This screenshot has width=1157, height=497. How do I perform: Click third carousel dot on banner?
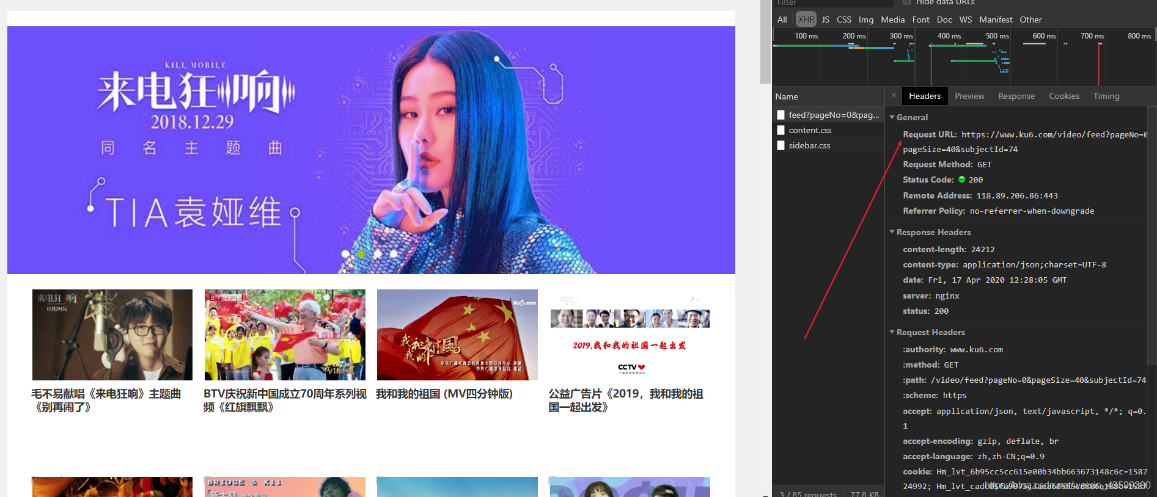tap(378, 253)
